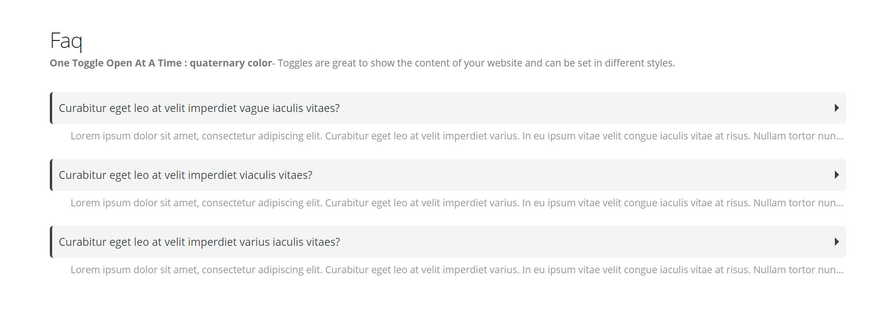Toggle the 'imperdiet viaculis vitaes?' question title

coord(185,175)
